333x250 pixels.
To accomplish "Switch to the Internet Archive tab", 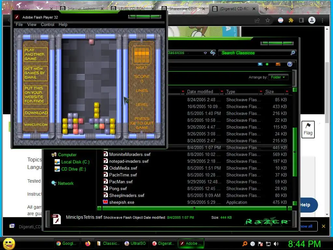I will 82,8.
